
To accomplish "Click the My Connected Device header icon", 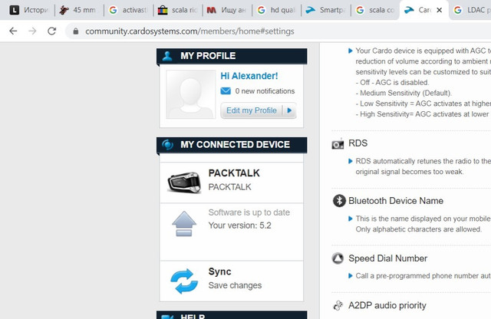I will [167, 145].
